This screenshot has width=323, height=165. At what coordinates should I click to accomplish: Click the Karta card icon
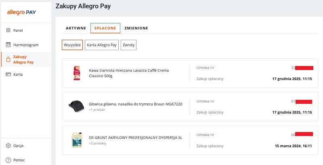click(x=8, y=74)
